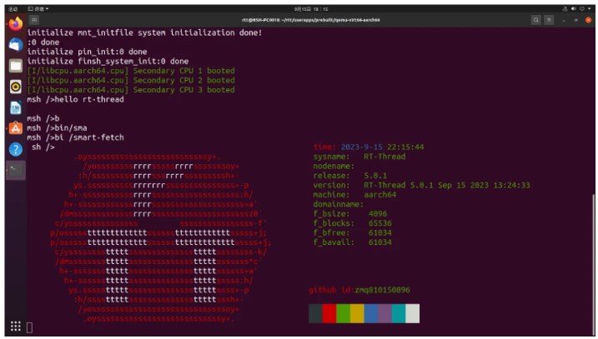Show Applications grid button

[16, 326]
